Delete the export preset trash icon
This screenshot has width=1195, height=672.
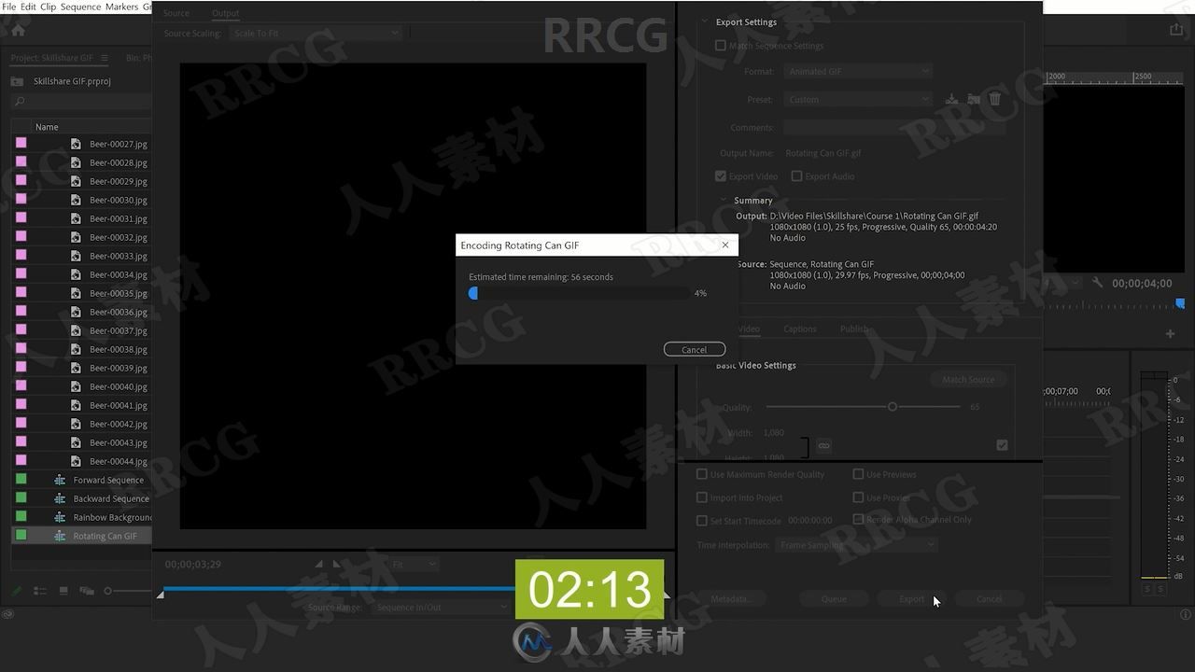pyautogui.click(x=995, y=99)
